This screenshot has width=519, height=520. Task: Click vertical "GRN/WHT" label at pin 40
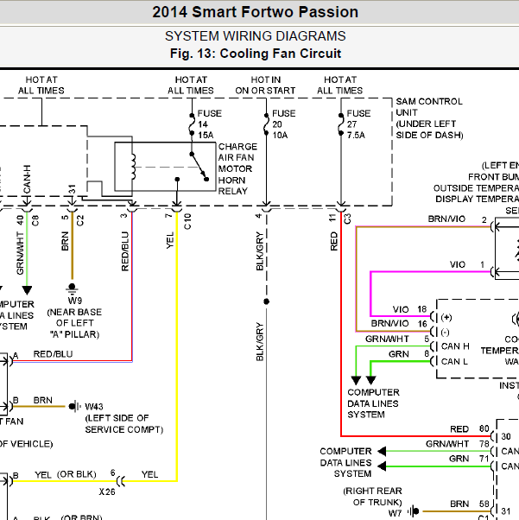[20, 253]
